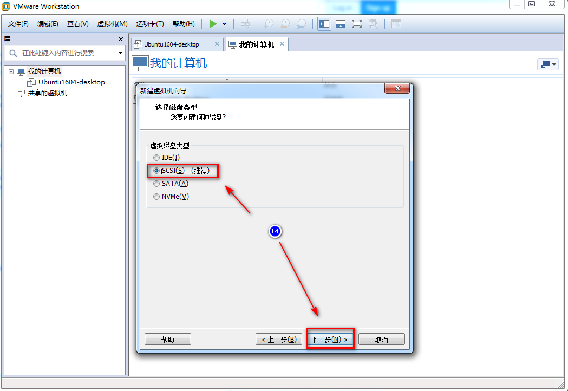Click the 上一步(B) back button
The width and height of the screenshot is (568, 391).
[x=279, y=340]
